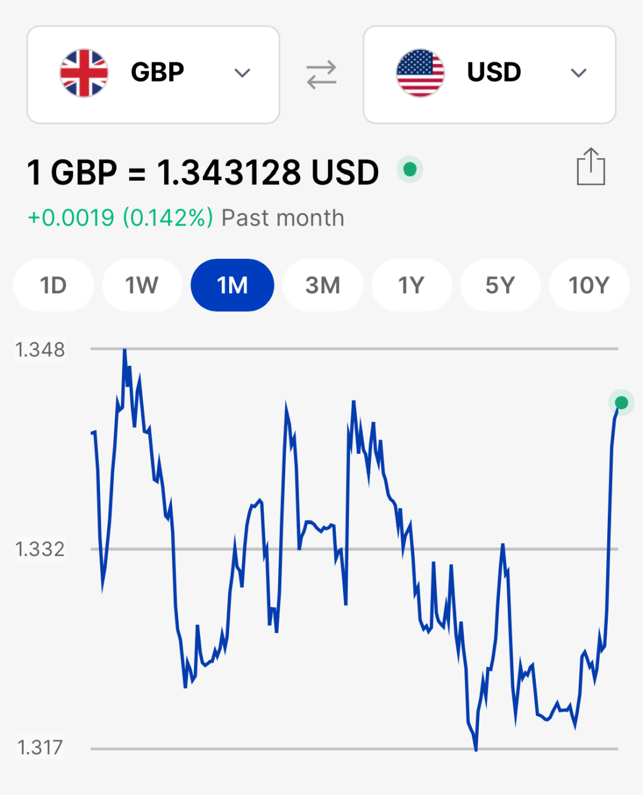Select the 1D time range

pyautogui.click(x=54, y=285)
